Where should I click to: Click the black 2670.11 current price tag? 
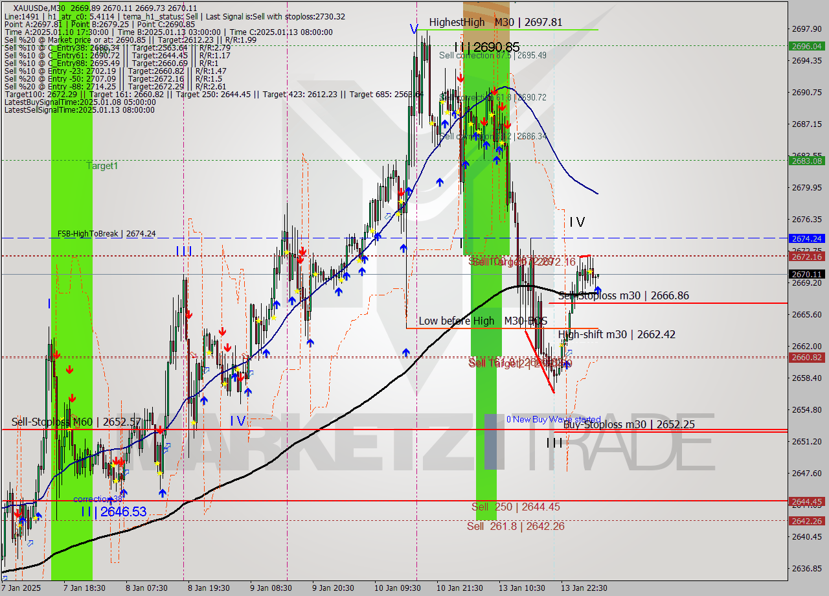point(806,274)
